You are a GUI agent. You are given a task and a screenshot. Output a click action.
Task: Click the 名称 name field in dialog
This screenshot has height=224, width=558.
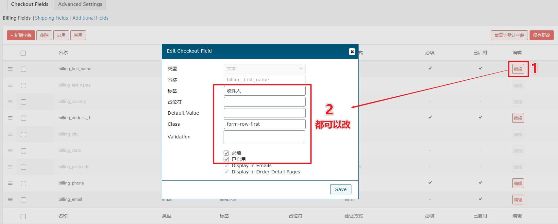pyautogui.click(x=265, y=80)
